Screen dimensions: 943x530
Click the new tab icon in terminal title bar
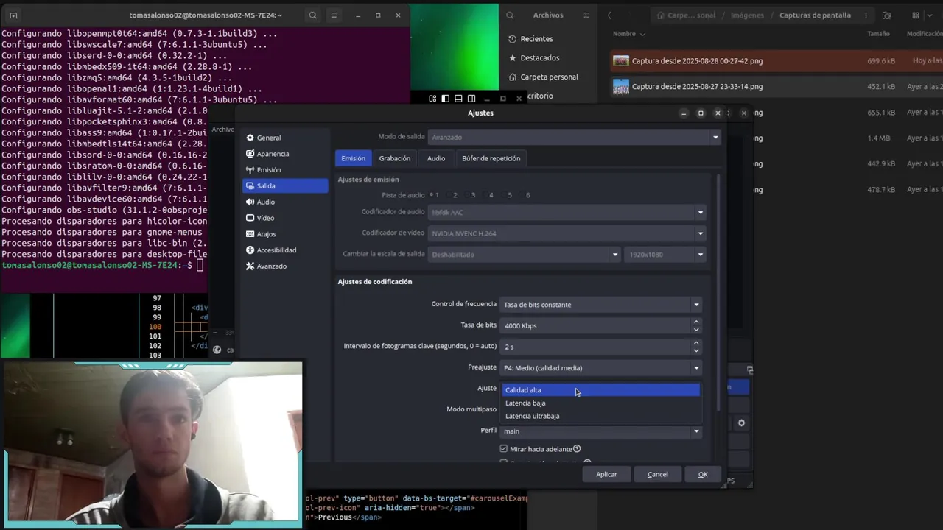point(13,15)
